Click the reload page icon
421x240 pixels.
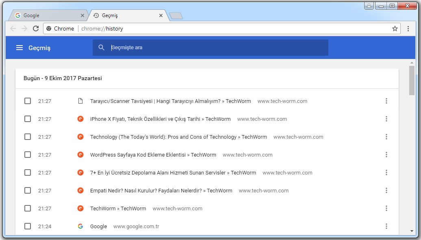(36, 28)
